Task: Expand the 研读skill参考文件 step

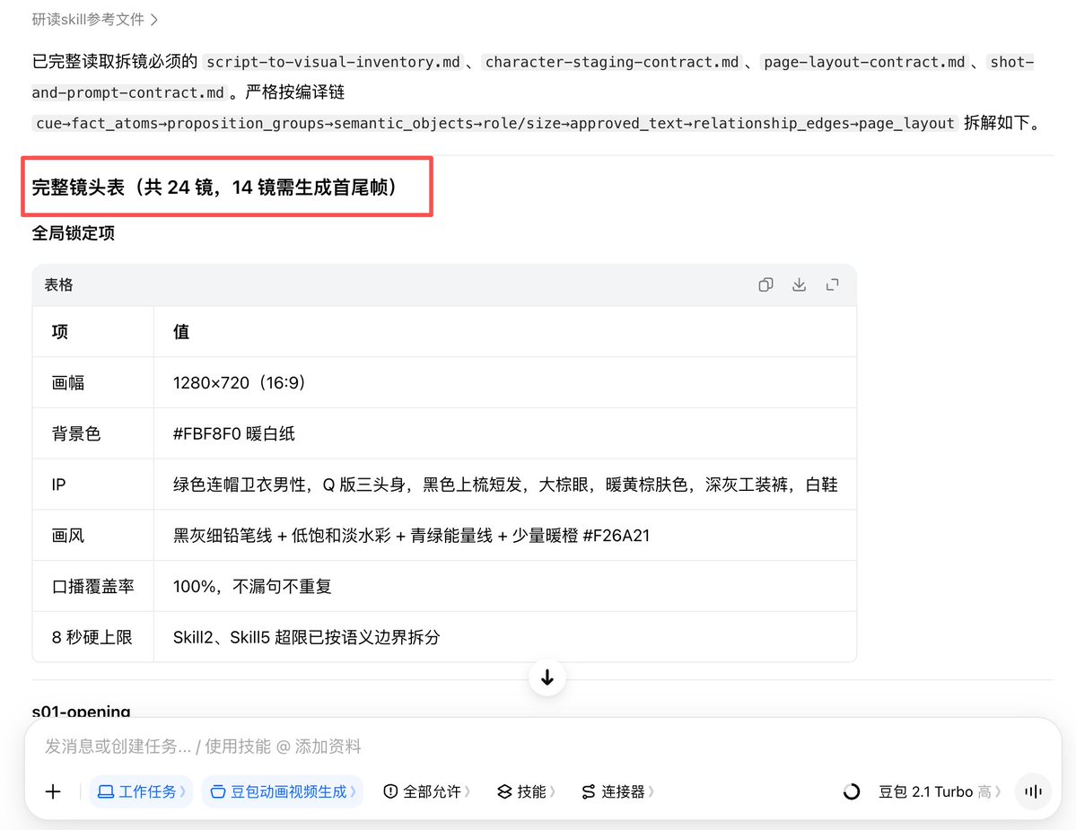Action: click(x=95, y=19)
